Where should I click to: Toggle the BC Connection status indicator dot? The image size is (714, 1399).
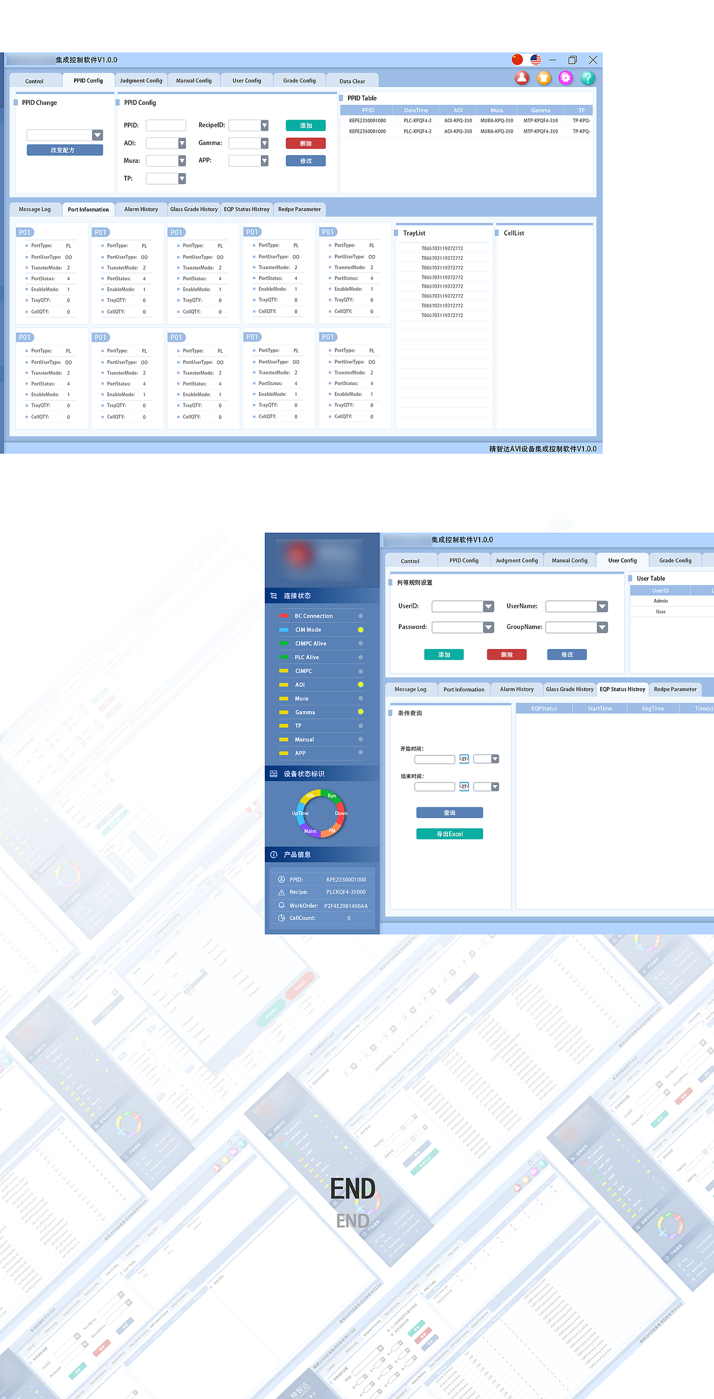point(361,616)
